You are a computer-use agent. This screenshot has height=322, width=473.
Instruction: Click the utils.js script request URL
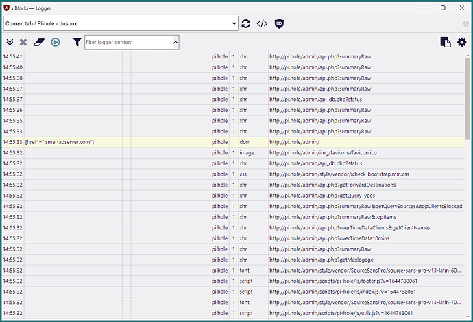[341, 313]
